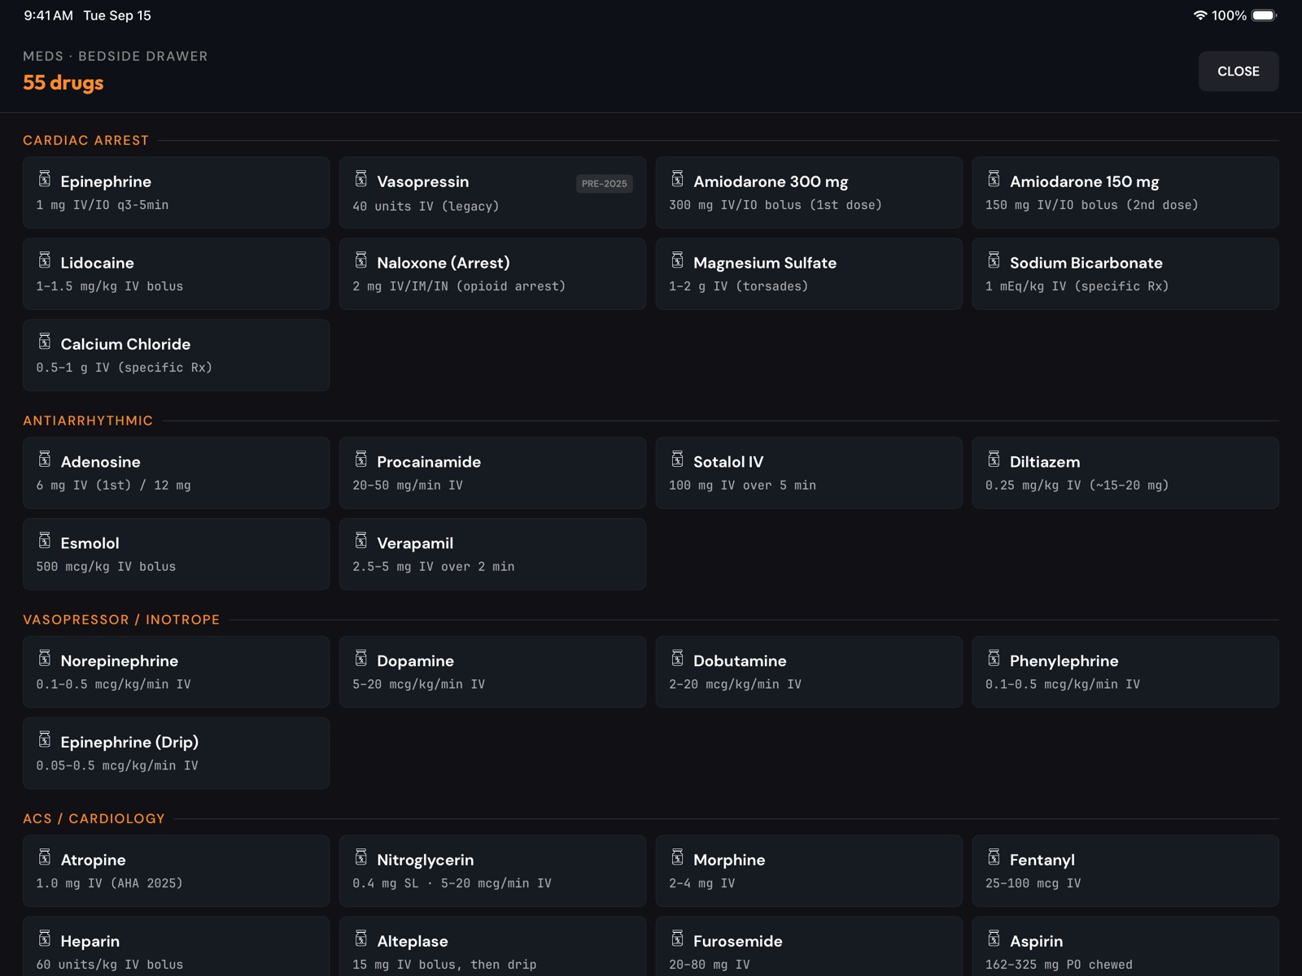Tap the ACS / CARDIOLOGY section heading
The width and height of the screenshot is (1302, 976).
click(x=94, y=819)
